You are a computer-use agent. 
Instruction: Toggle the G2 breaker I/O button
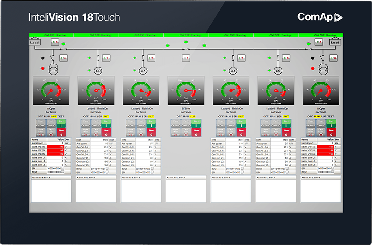click(106, 58)
